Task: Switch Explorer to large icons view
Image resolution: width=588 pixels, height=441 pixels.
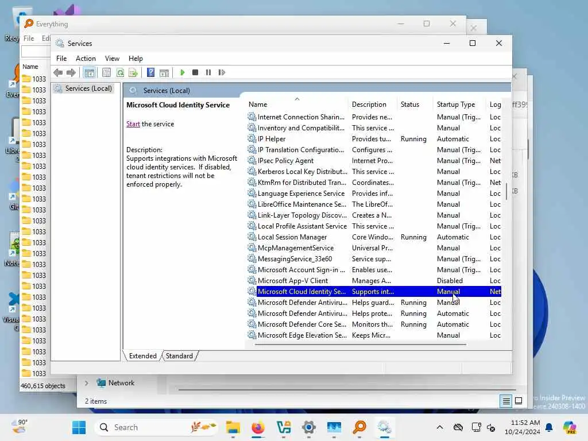Action: click(519, 401)
